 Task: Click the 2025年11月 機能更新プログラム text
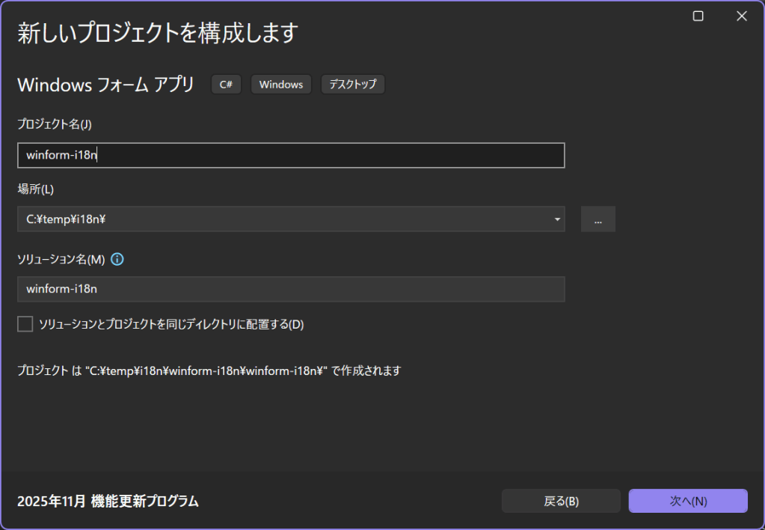[x=108, y=501]
